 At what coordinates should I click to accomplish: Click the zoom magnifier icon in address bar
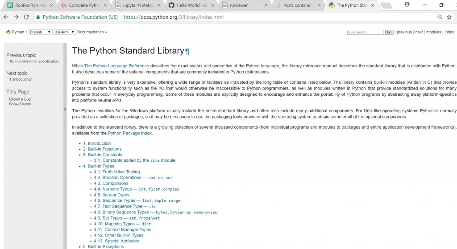[x=440, y=17]
